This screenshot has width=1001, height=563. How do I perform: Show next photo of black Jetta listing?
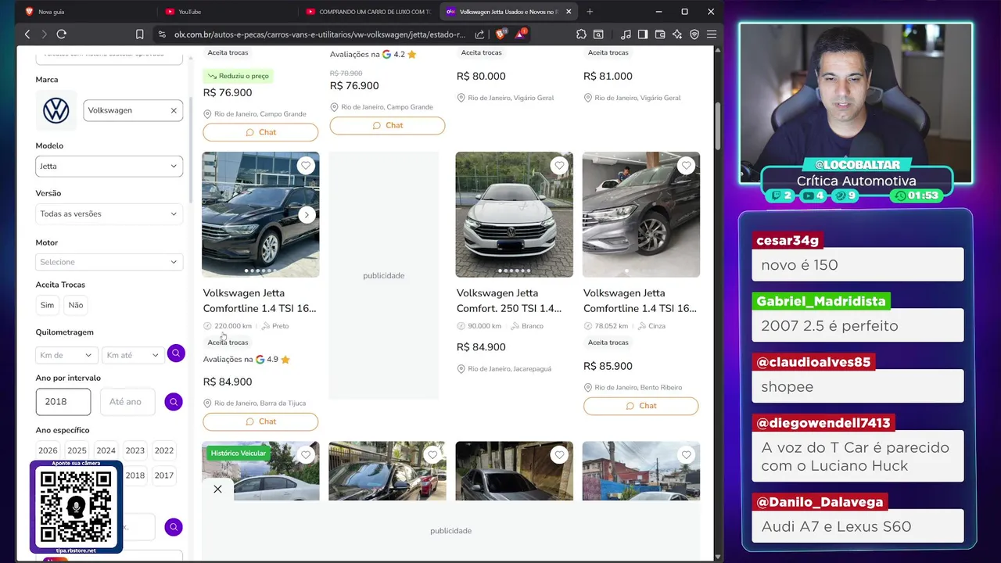click(307, 214)
